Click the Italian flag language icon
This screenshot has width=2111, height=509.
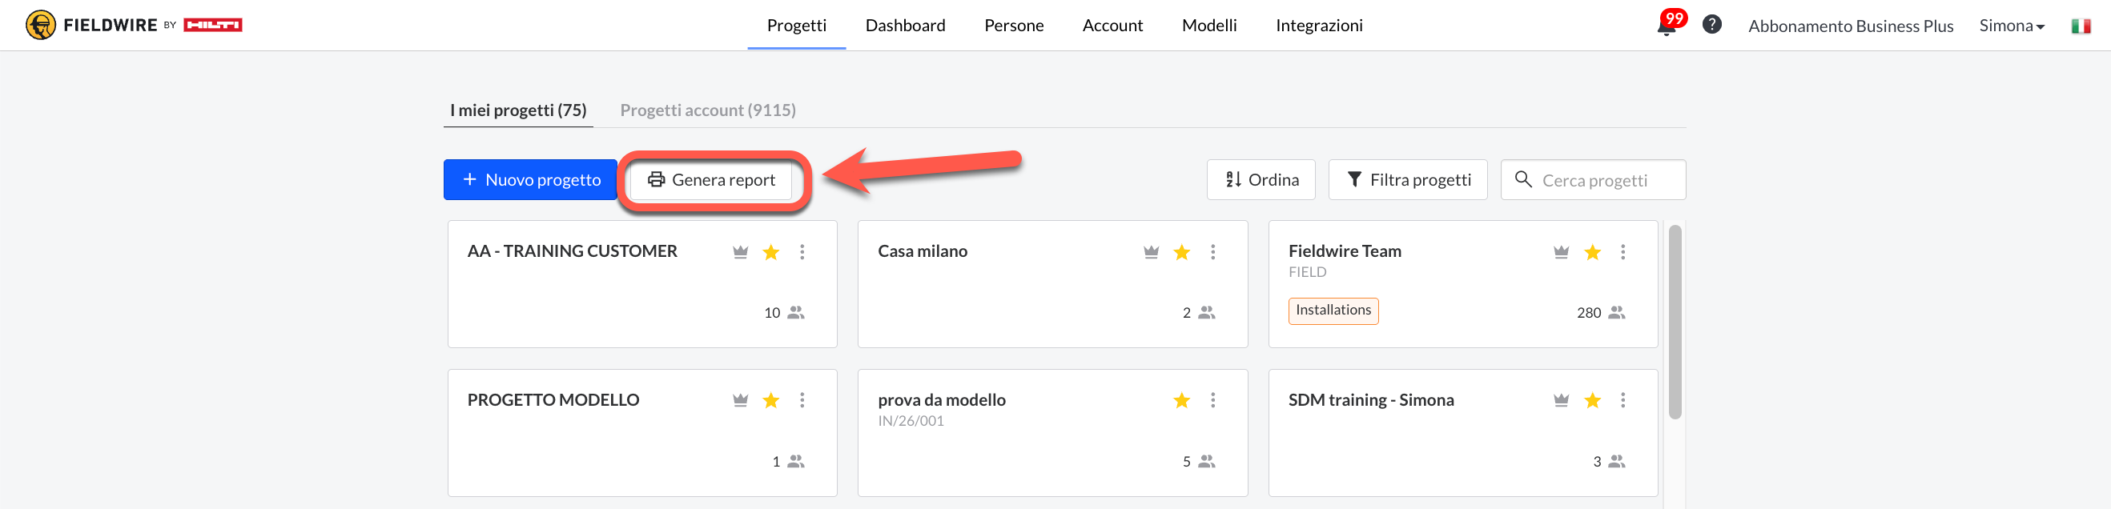[2080, 26]
